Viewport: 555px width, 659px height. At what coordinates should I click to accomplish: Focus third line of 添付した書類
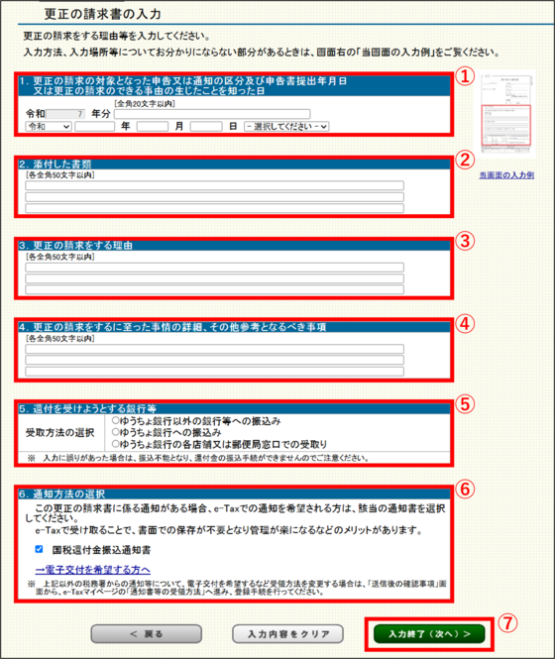tap(214, 208)
